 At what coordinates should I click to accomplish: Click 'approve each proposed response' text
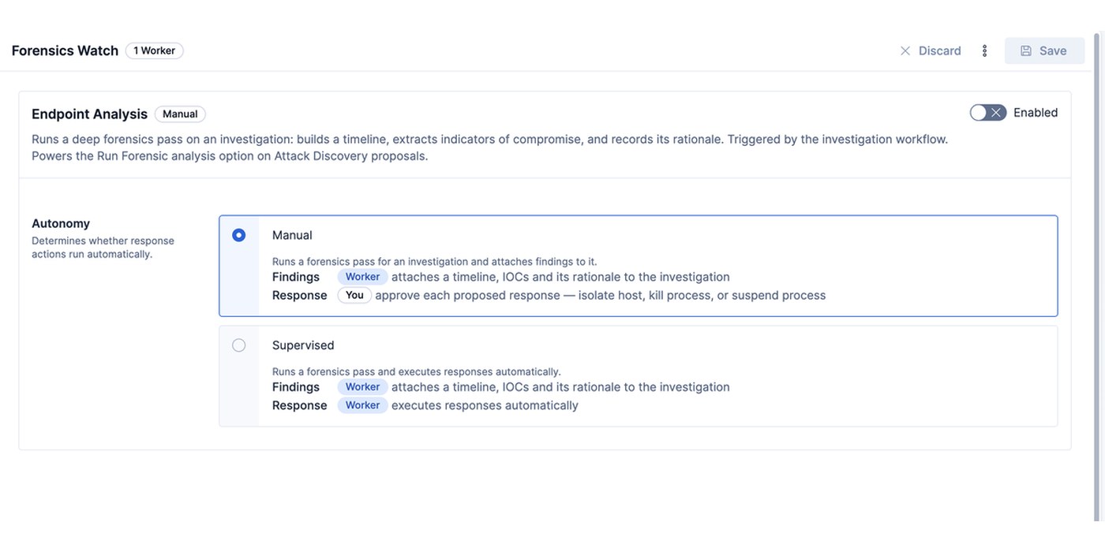[467, 295]
